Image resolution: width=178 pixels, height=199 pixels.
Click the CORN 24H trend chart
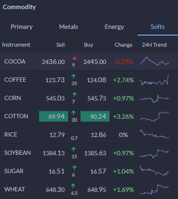click(154, 98)
